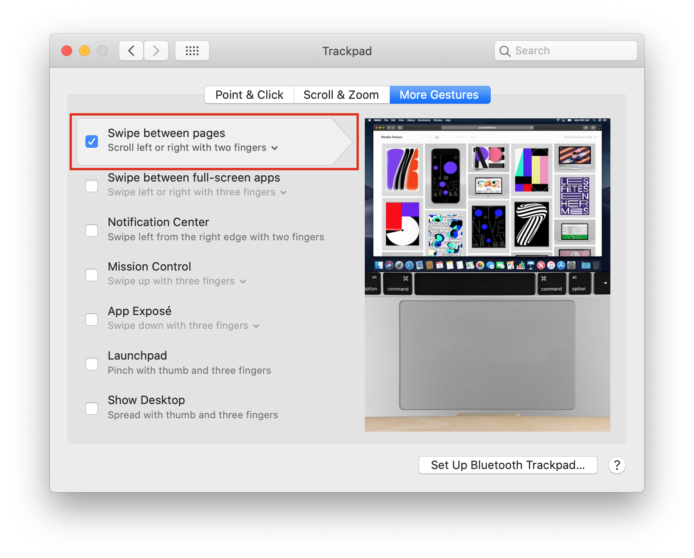The height and width of the screenshot is (558, 694).
Task: Open help with question mark button
Action: 617,465
